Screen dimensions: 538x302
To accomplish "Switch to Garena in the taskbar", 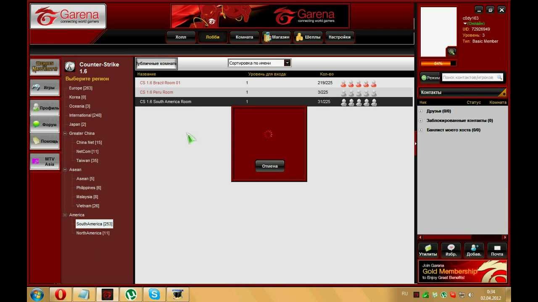I will tap(108, 294).
